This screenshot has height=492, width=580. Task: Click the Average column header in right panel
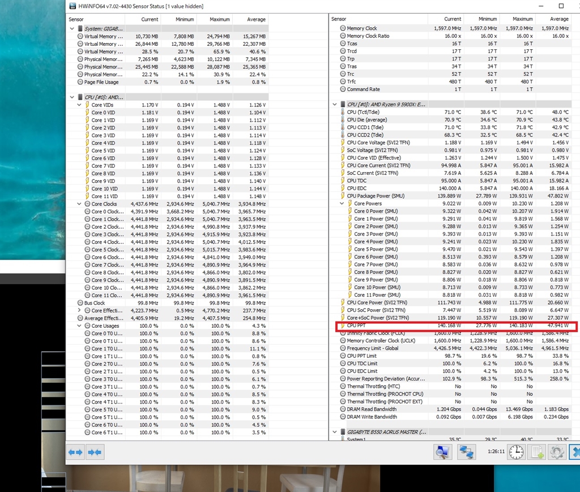558,19
